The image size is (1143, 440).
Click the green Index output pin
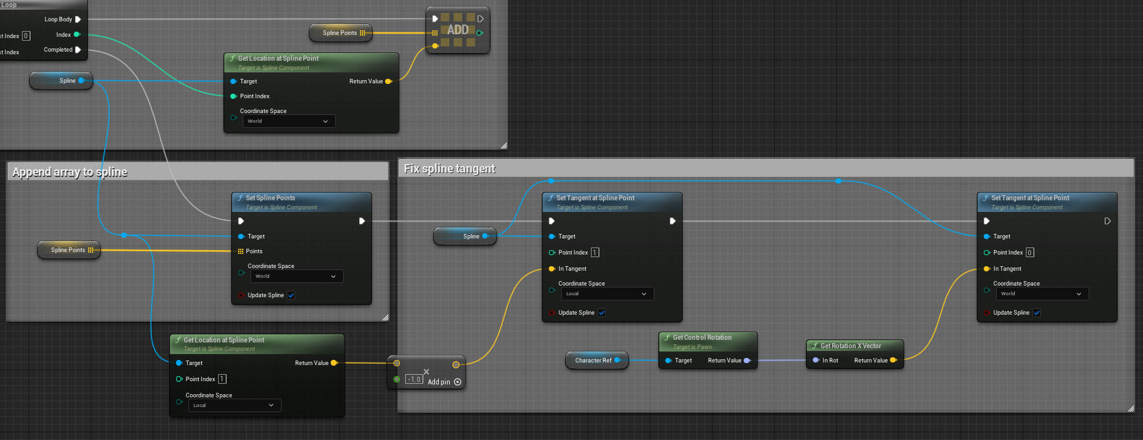(x=77, y=35)
